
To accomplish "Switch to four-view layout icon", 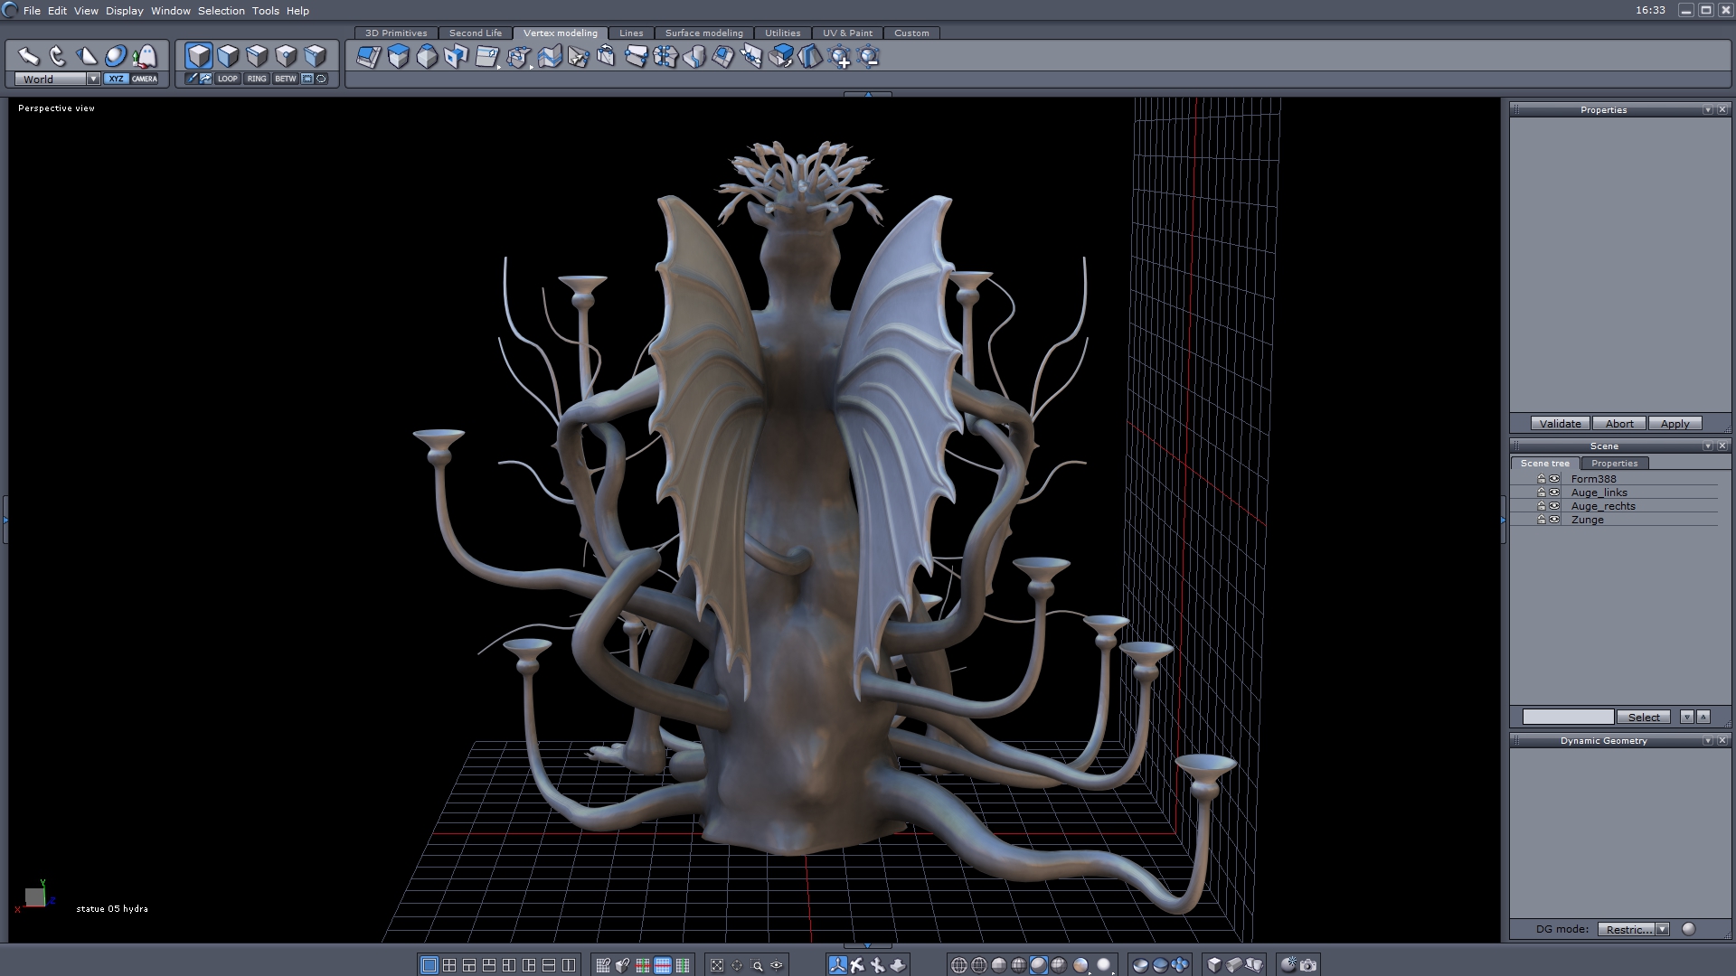I will (449, 965).
